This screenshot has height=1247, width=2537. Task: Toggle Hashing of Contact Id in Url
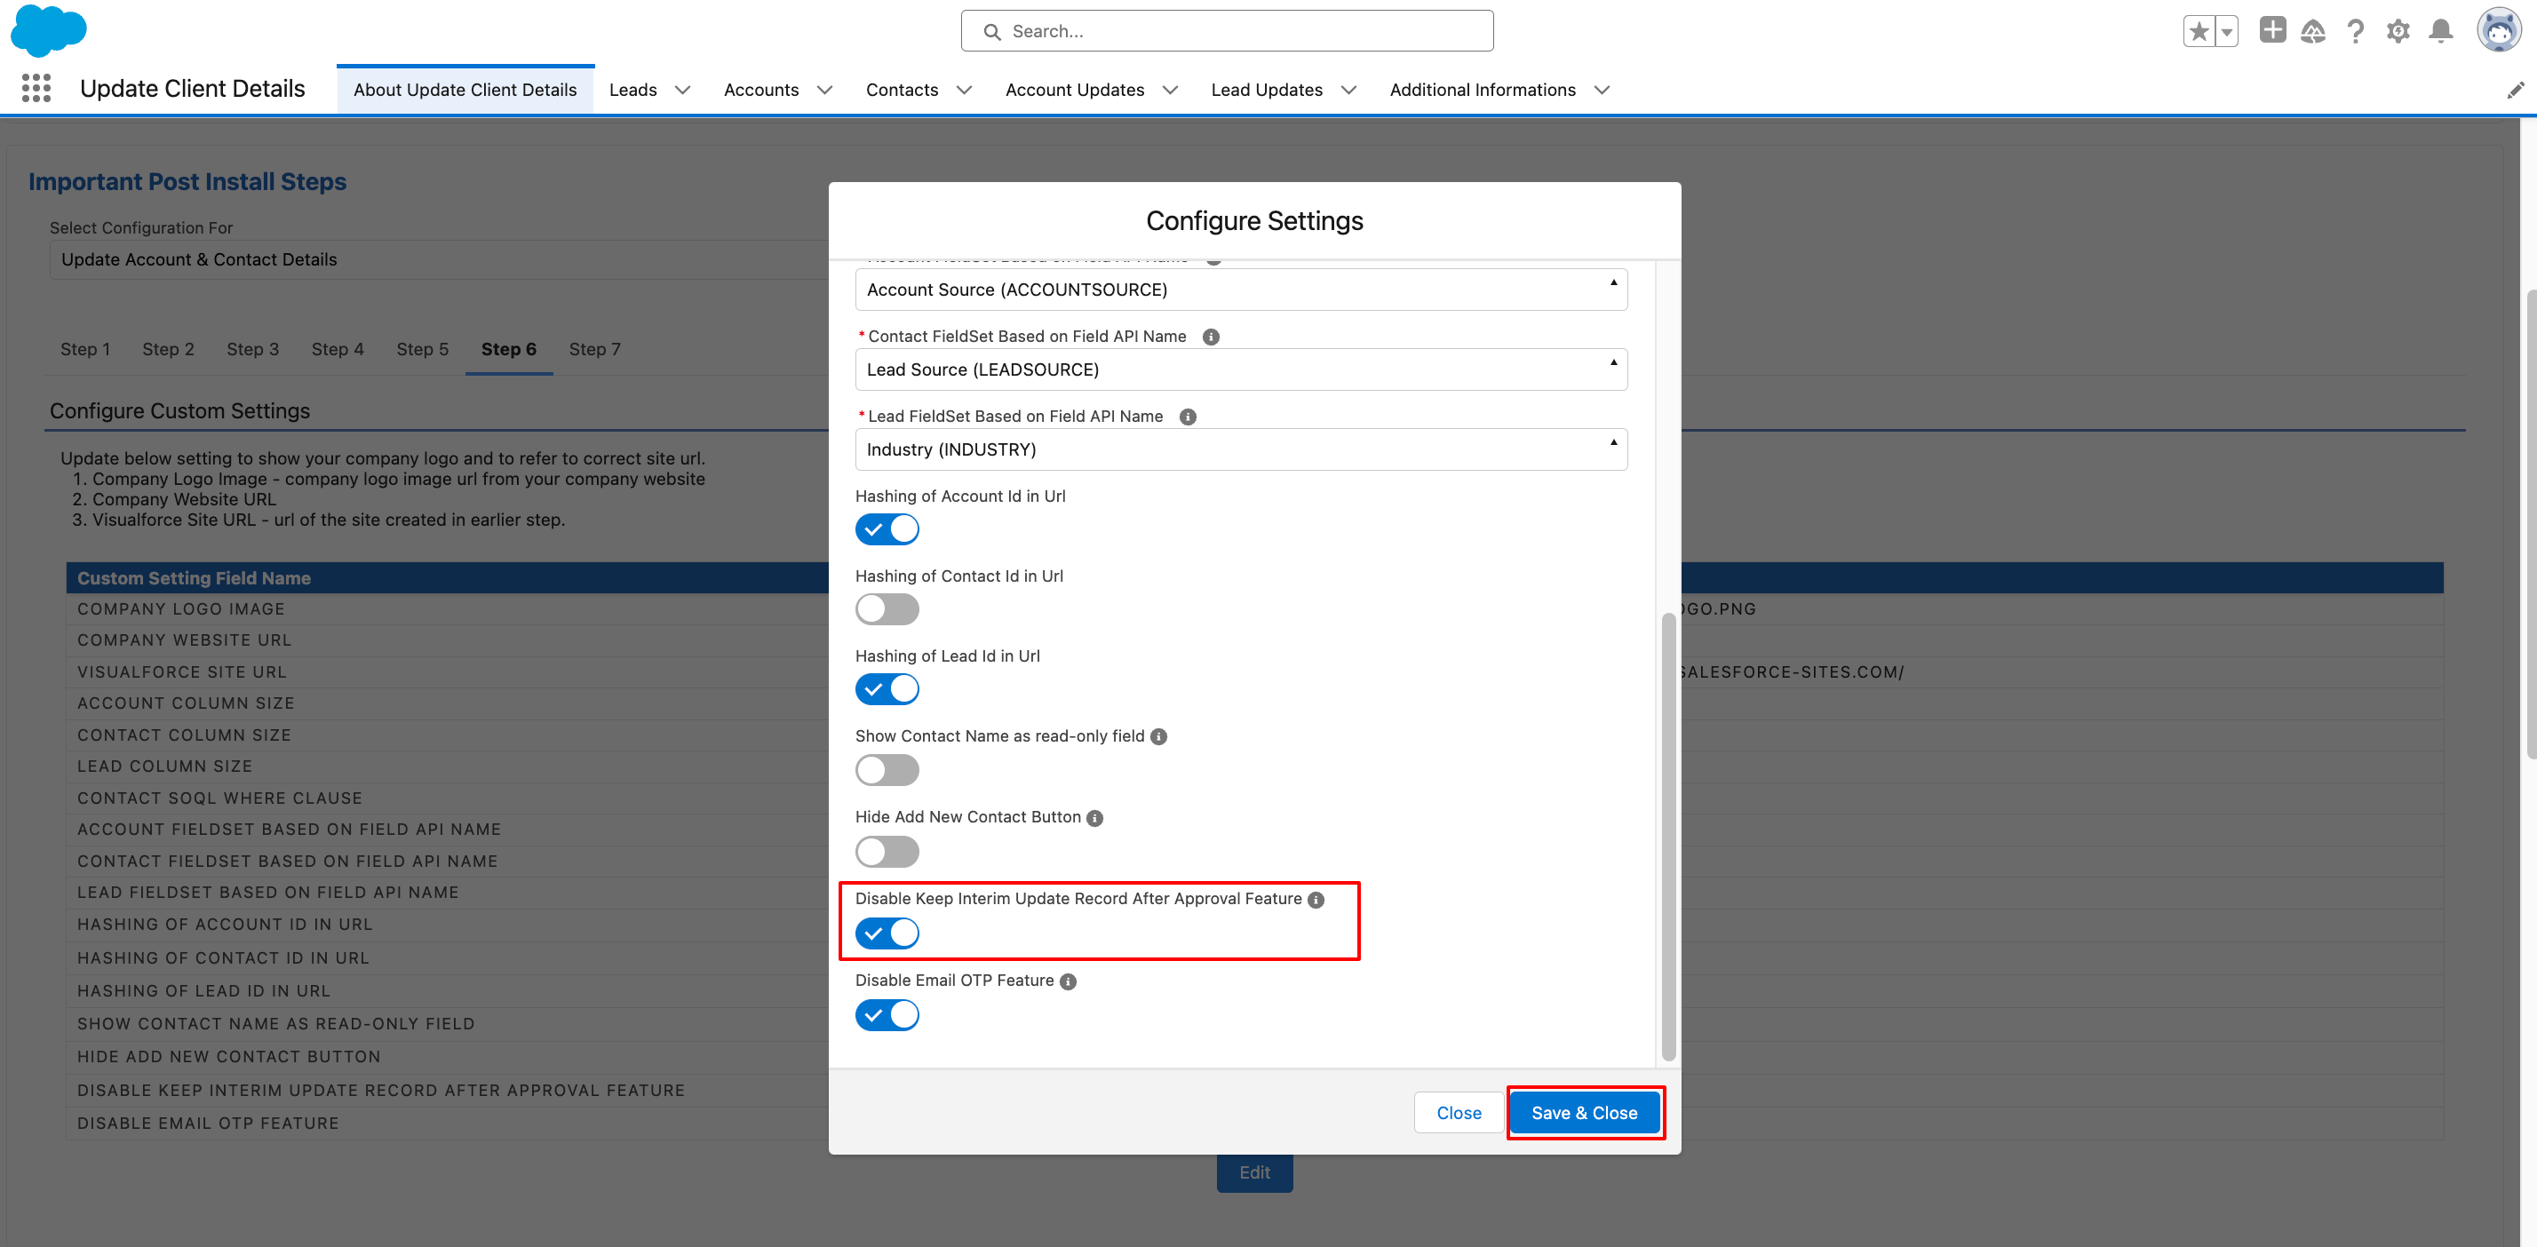pyautogui.click(x=887, y=608)
